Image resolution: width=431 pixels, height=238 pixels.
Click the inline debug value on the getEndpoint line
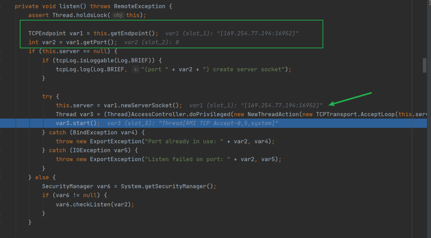tap(232, 33)
